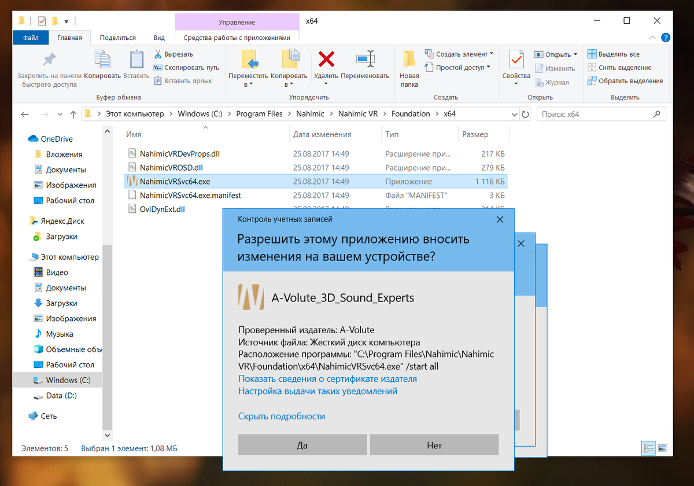Click Deselect (Снять выделение)
This screenshot has height=486, width=694.
tap(619, 67)
